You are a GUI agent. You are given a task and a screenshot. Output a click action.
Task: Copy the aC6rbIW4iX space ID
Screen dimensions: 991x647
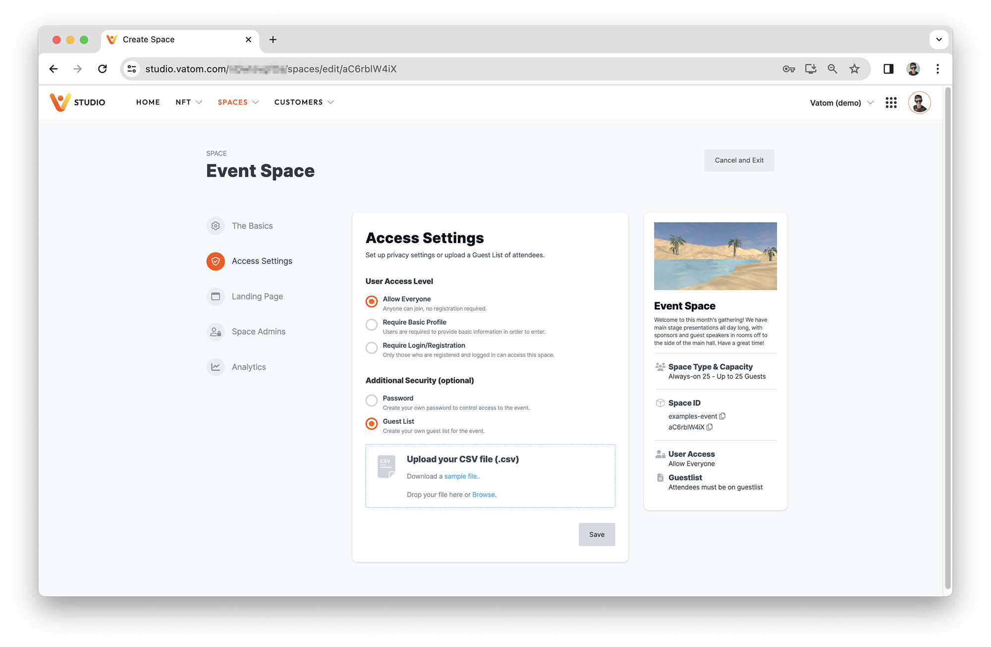[710, 427]
